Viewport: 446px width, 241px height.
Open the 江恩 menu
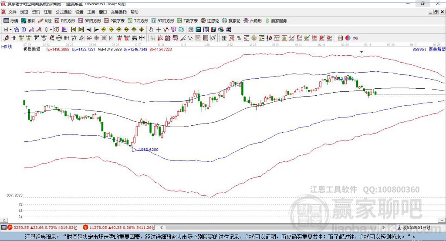pos(48,12)
